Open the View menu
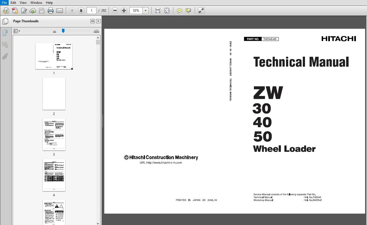This screenshot has height=225, width=367. 23,3
